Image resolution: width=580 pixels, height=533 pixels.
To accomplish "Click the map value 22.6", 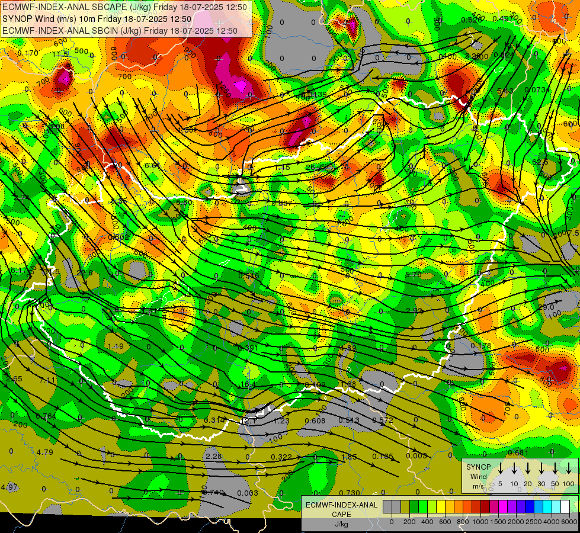I will 85,273.
